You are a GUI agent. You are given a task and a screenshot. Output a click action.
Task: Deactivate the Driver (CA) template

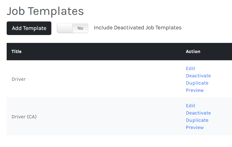(198, 113)
